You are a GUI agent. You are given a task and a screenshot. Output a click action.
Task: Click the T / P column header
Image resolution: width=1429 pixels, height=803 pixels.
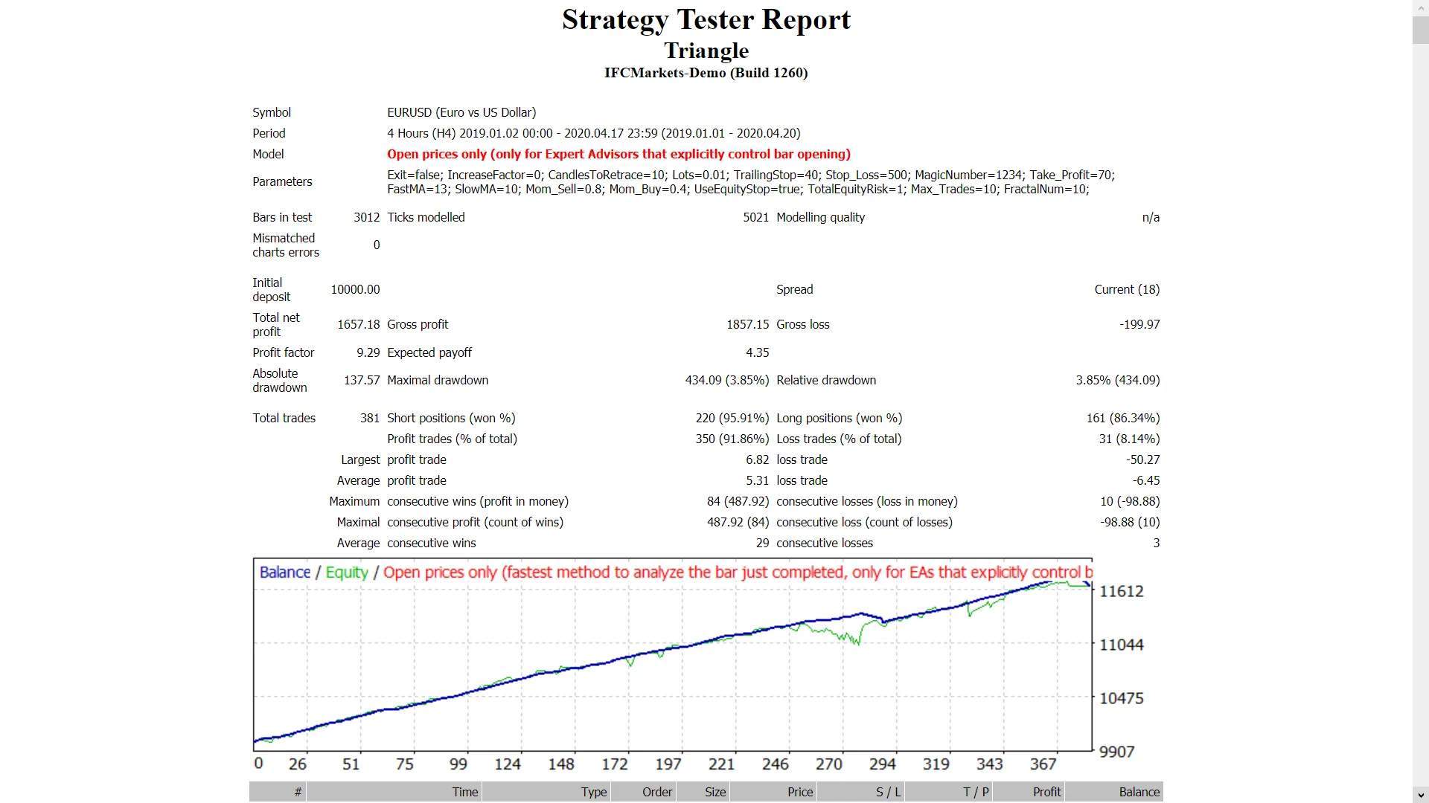[976, 792]
